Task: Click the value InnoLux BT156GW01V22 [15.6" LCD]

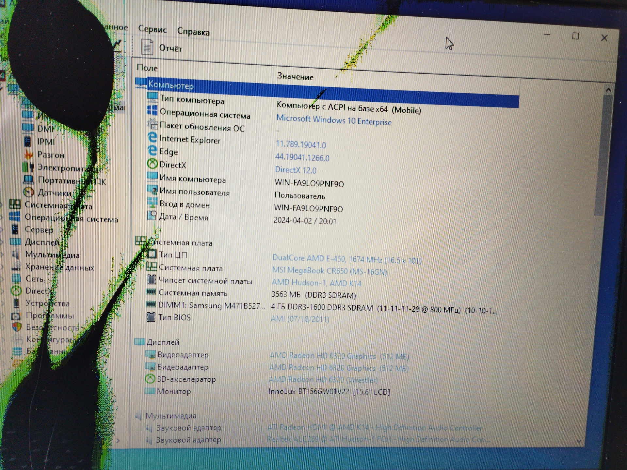Action: pos(329,391)
